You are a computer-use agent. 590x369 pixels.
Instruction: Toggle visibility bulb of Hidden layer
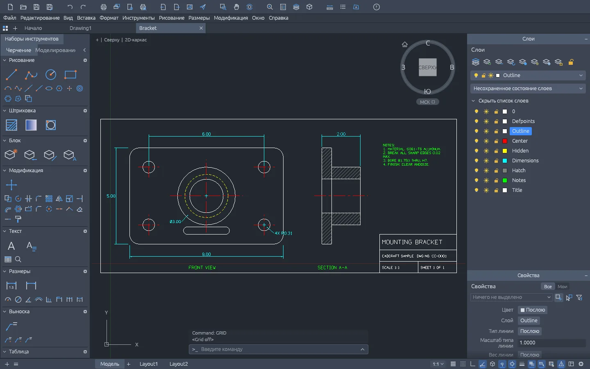[476, 151]
